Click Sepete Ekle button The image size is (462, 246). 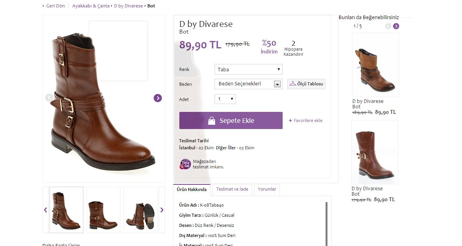tap(231, 120)
